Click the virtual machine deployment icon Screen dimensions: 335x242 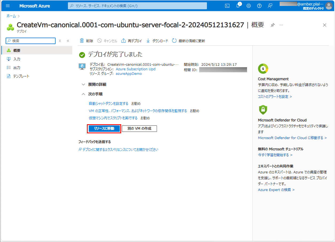click(x=82, y=66)
